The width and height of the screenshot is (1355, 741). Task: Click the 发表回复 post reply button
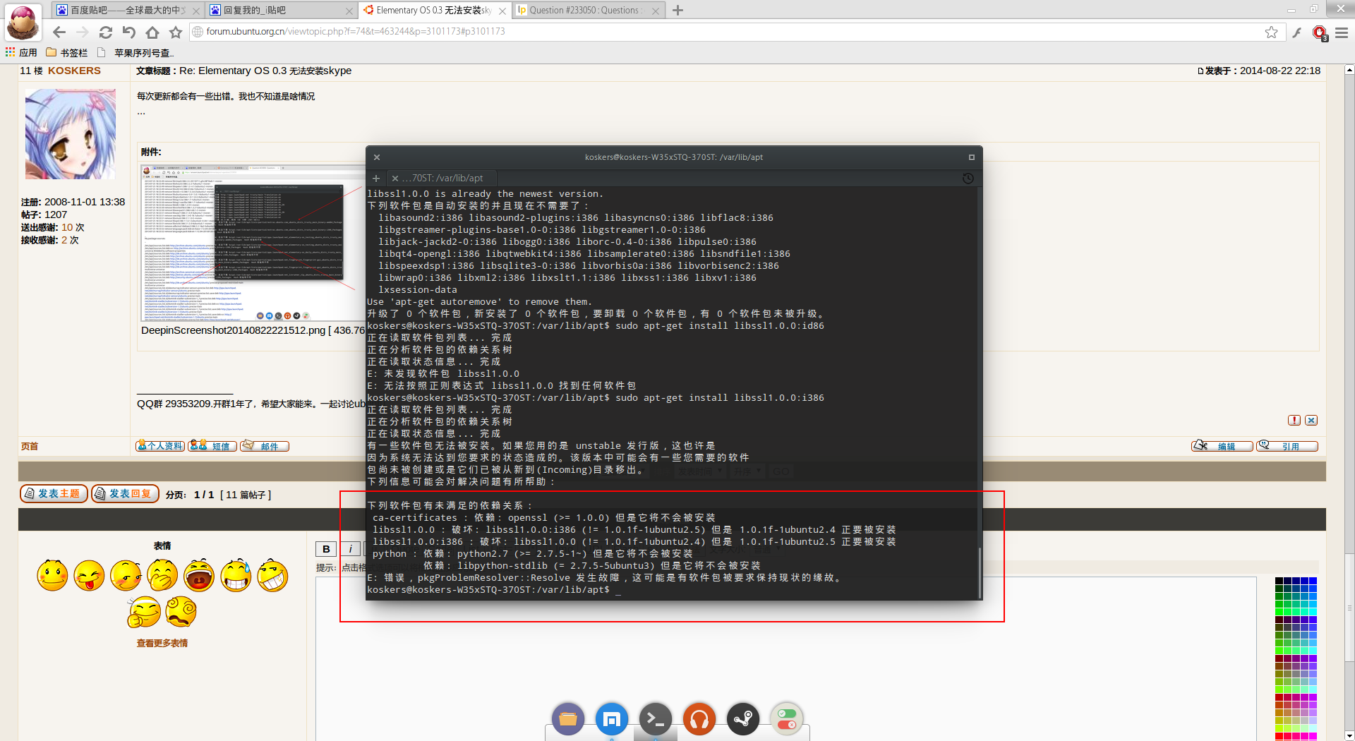[125, 494]
